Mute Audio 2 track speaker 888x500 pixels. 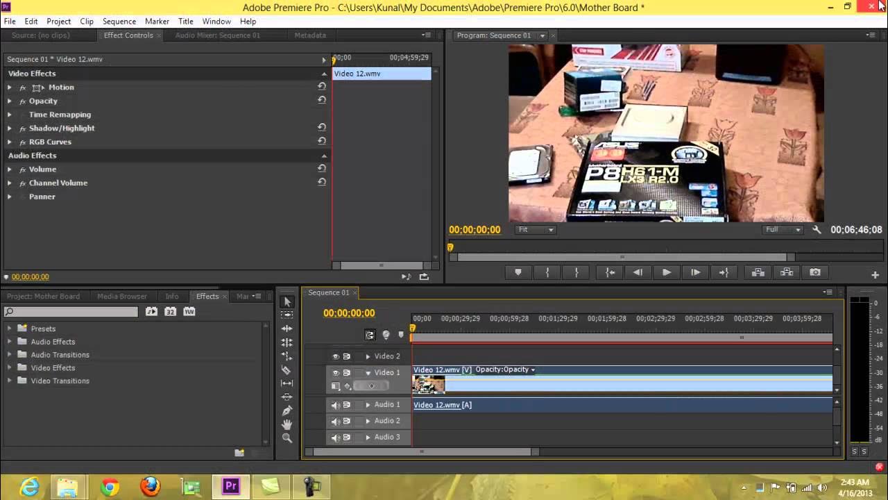(336, 421)
